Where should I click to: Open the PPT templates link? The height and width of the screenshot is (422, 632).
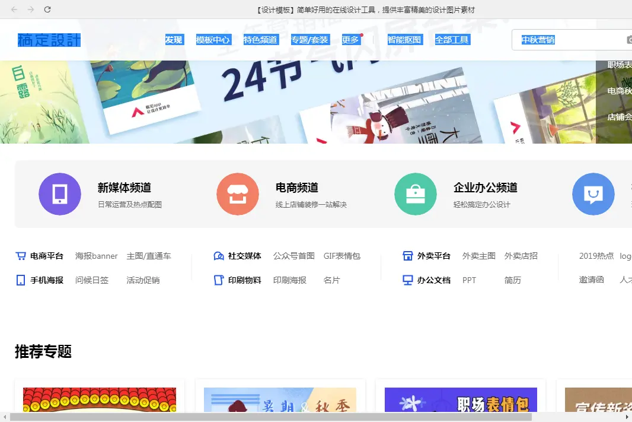(469, 280)
